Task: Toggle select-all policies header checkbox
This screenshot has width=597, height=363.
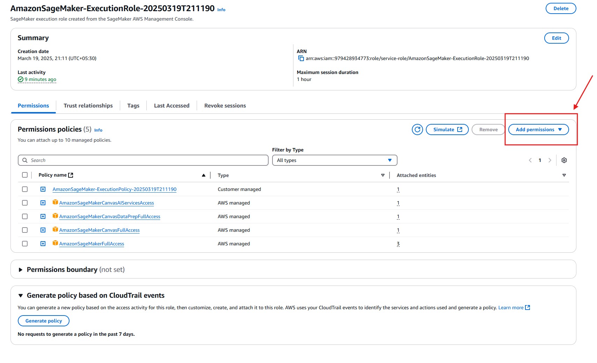Action: [25, 175]
